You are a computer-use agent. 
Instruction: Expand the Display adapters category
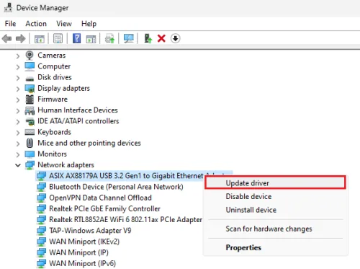click(x=18, y=89)
